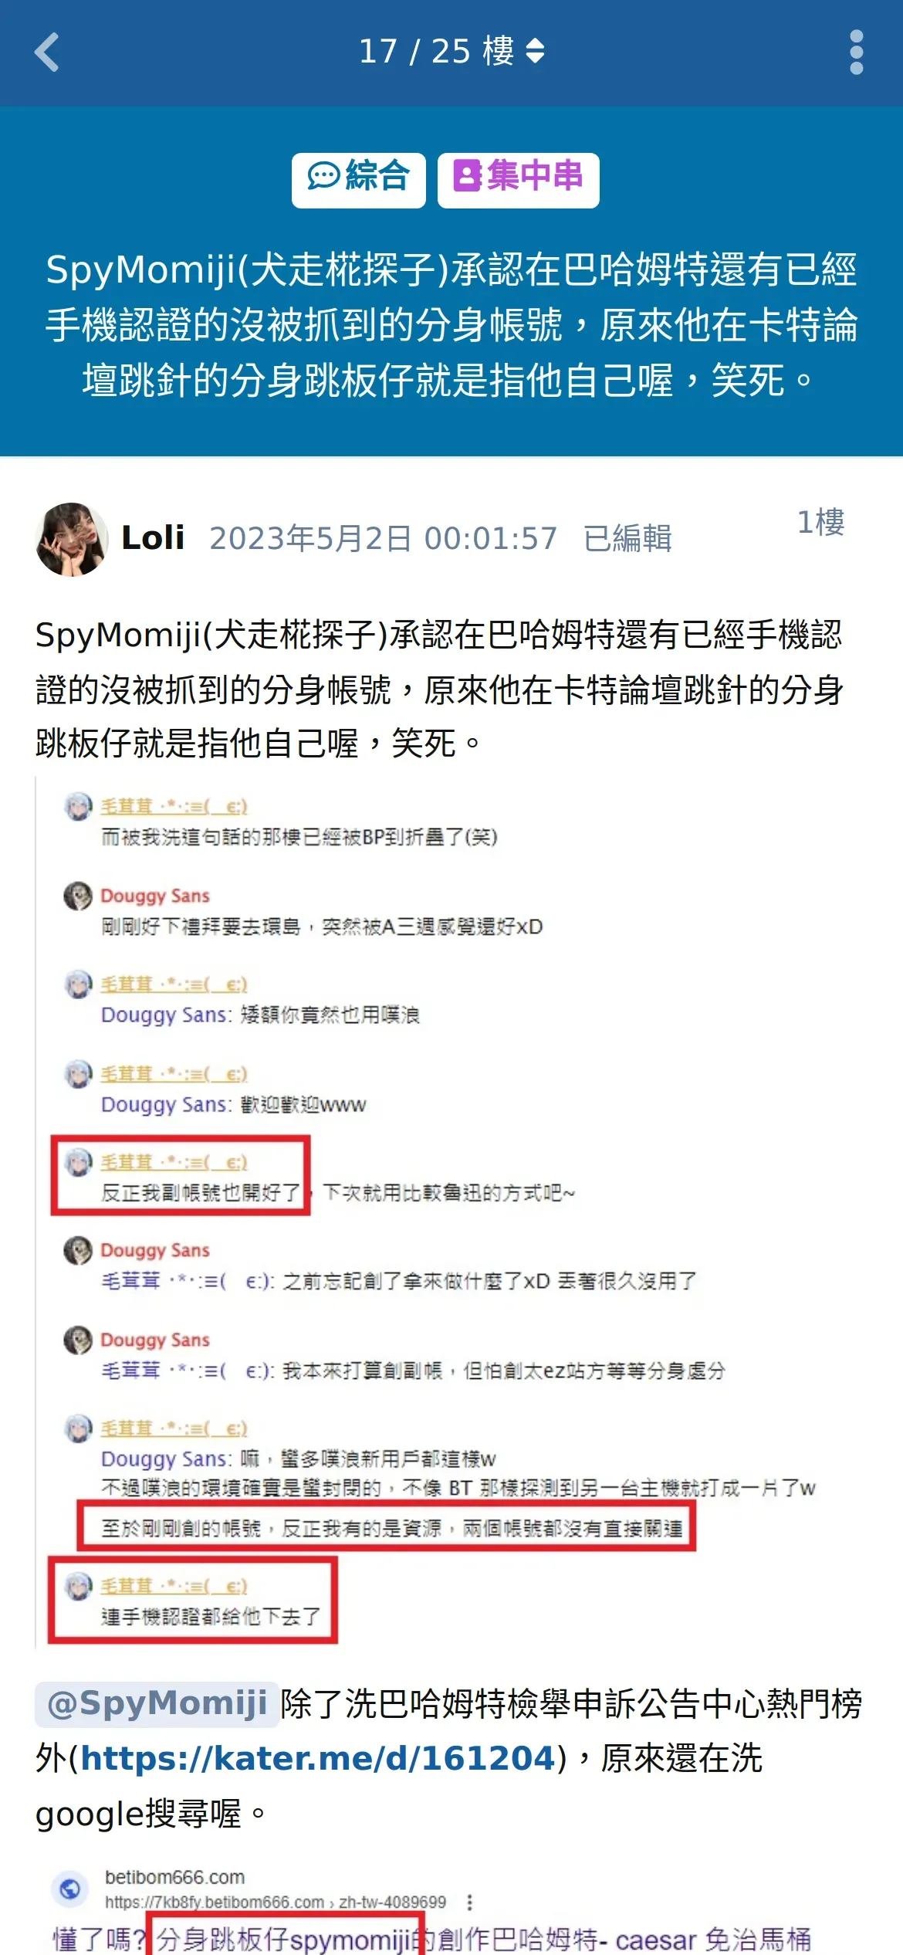Image resolution: width=903 pixels, height=1955 pixels.
Task: Click the betibom666.com globe icon
Action: pyautogui.click(x=69, y=1889)
